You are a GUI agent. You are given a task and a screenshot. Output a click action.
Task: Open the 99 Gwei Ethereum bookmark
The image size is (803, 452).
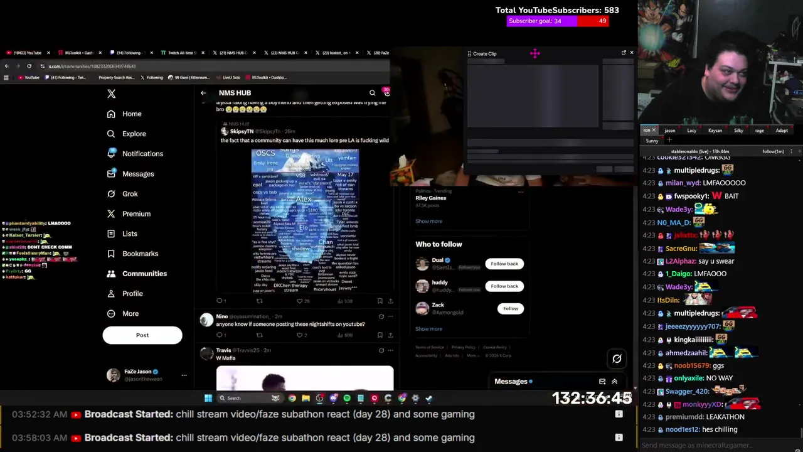point(189,78)
